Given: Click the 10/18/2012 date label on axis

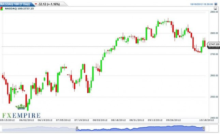Looking at the screenshot, I should [x=207, y=120].
